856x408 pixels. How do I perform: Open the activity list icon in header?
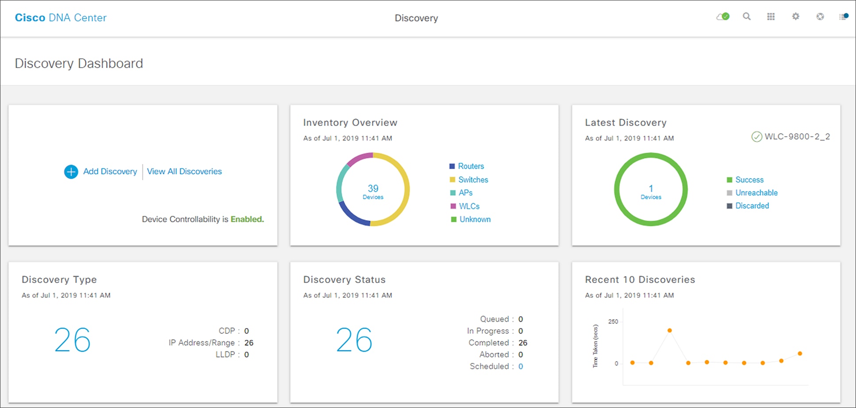click(x=844, y=17)
